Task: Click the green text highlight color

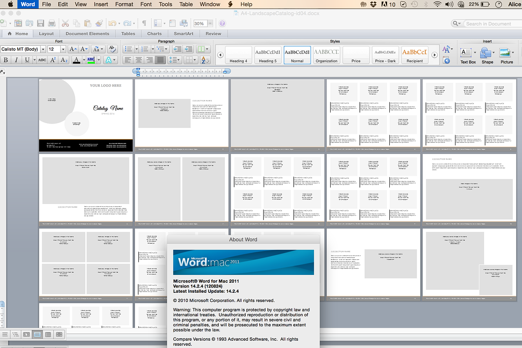Action: point(90,60)
